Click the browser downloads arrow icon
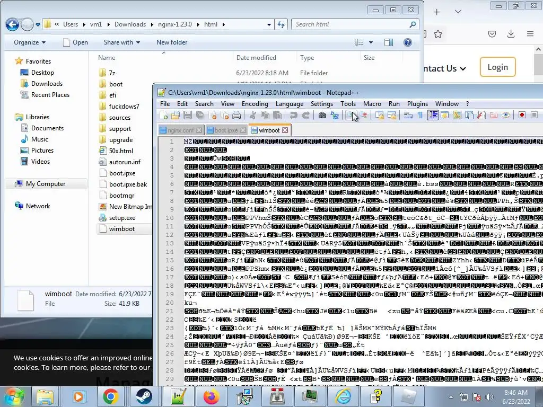 511,34
